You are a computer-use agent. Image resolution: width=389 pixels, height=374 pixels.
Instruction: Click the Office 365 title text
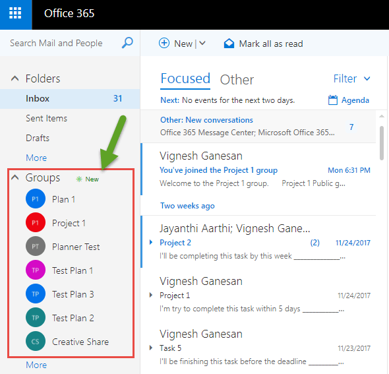69,13
